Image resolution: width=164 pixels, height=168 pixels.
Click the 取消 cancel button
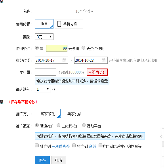point(59,160)
